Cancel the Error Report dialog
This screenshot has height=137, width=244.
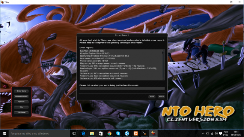161,97
